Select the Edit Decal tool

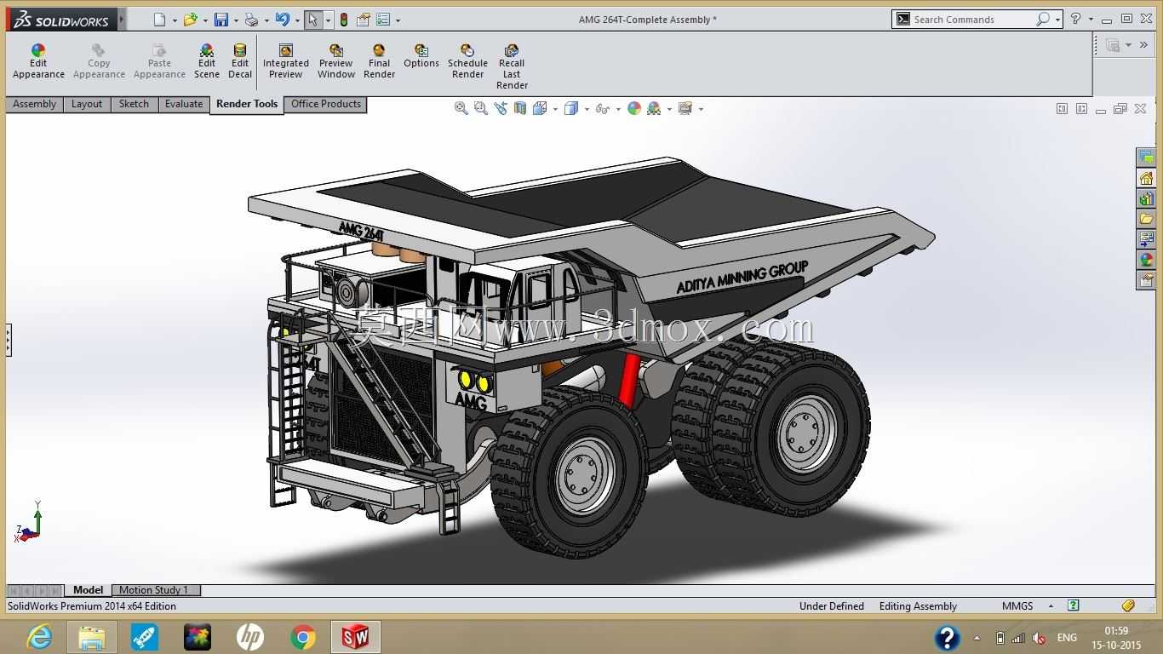click(240, 61)
